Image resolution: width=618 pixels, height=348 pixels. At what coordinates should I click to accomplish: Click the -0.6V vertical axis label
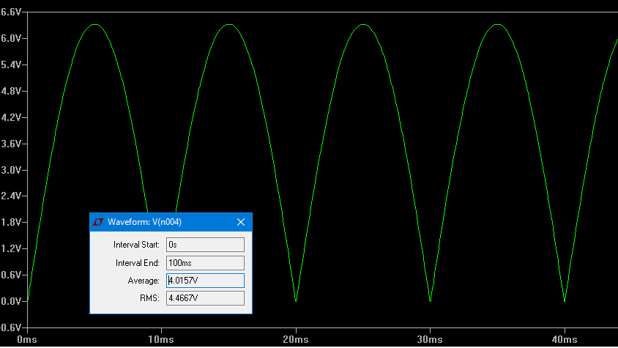11,328
